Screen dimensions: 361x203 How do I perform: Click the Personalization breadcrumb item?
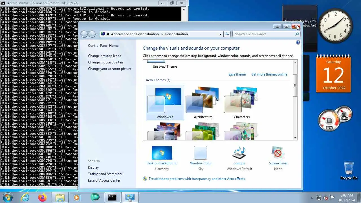click(177, 34)
